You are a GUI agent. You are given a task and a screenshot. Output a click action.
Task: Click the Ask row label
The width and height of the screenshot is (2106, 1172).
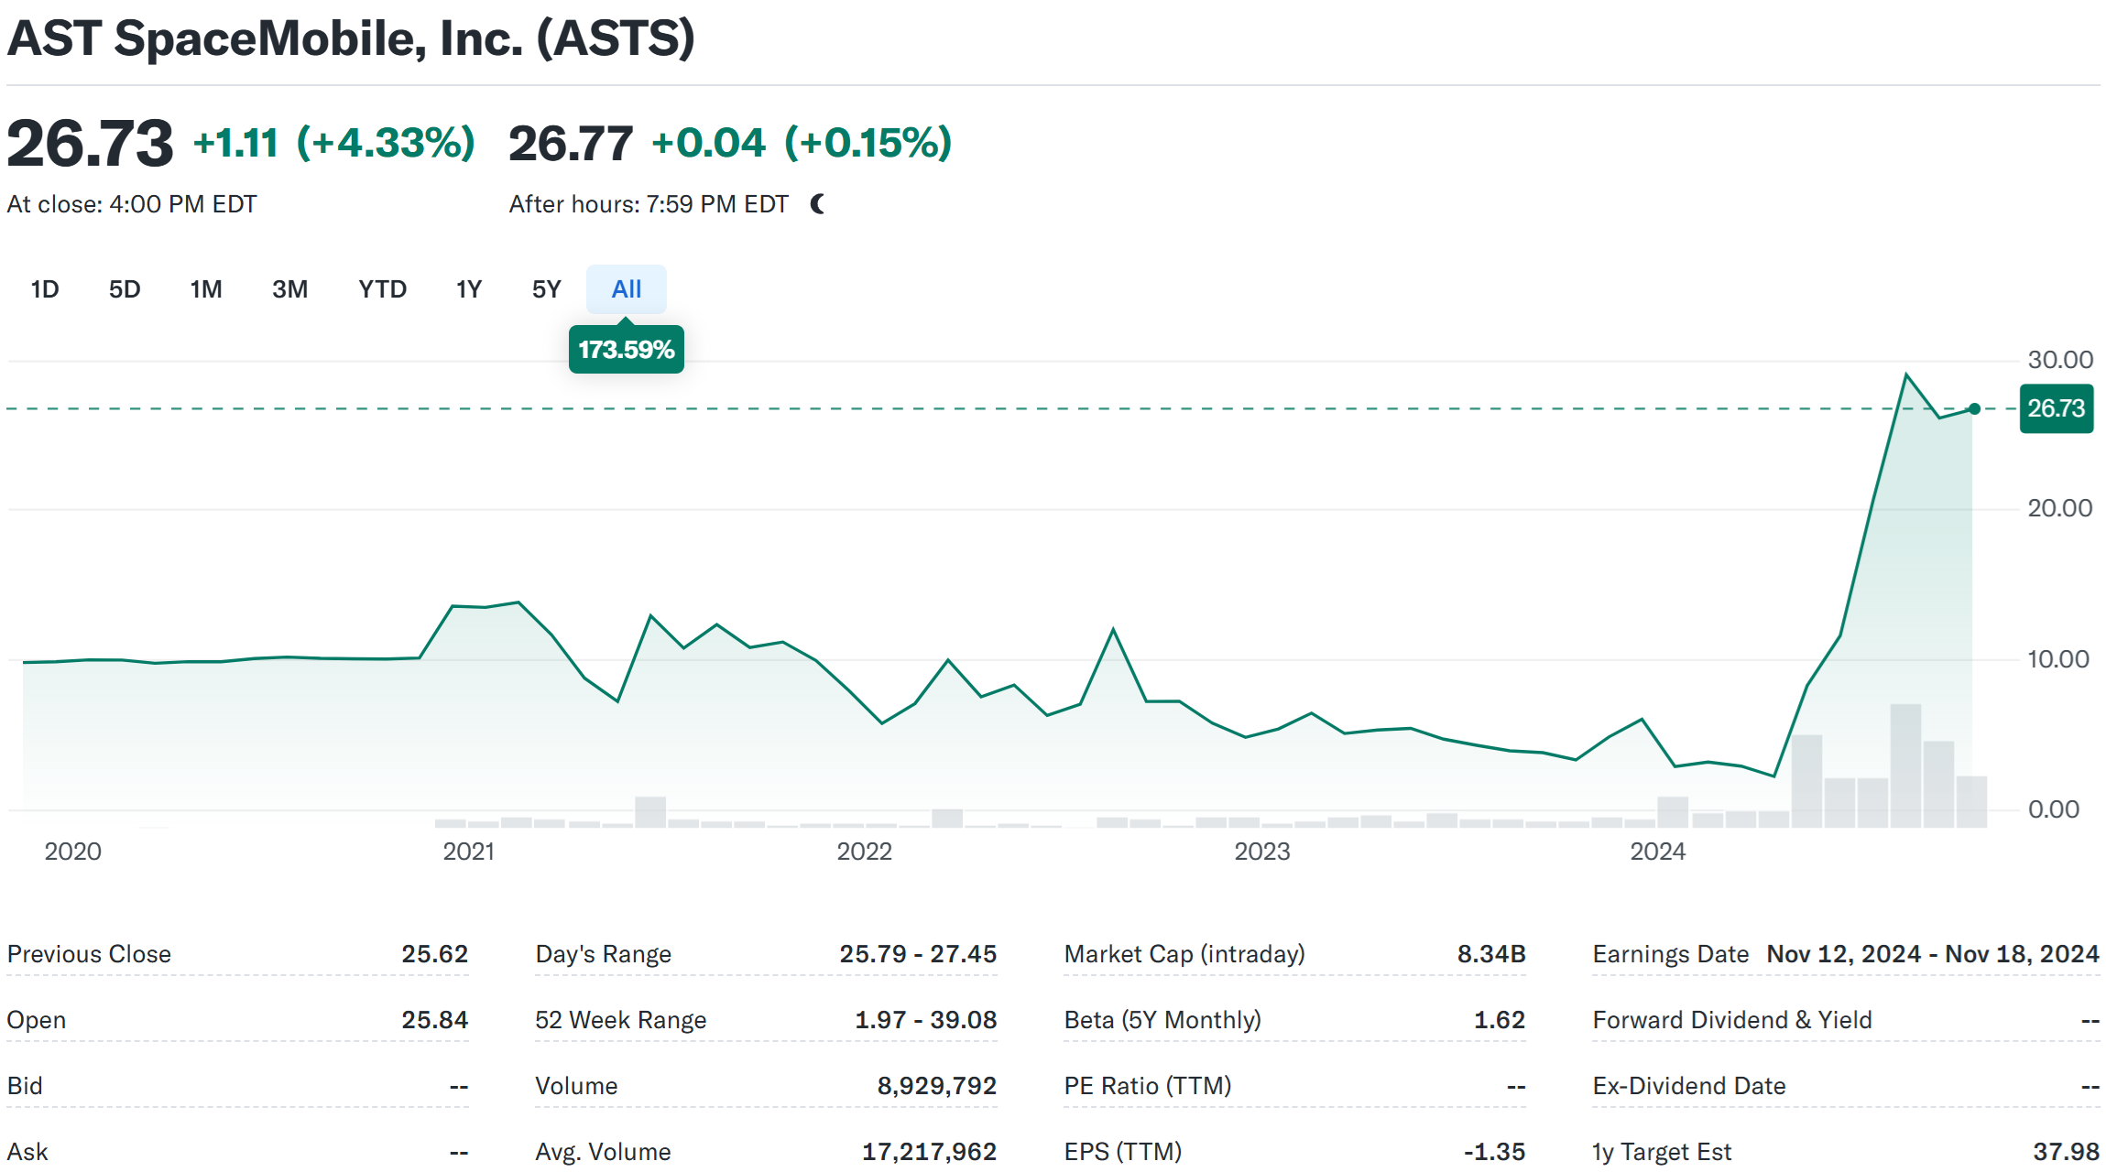point(27,1152)
